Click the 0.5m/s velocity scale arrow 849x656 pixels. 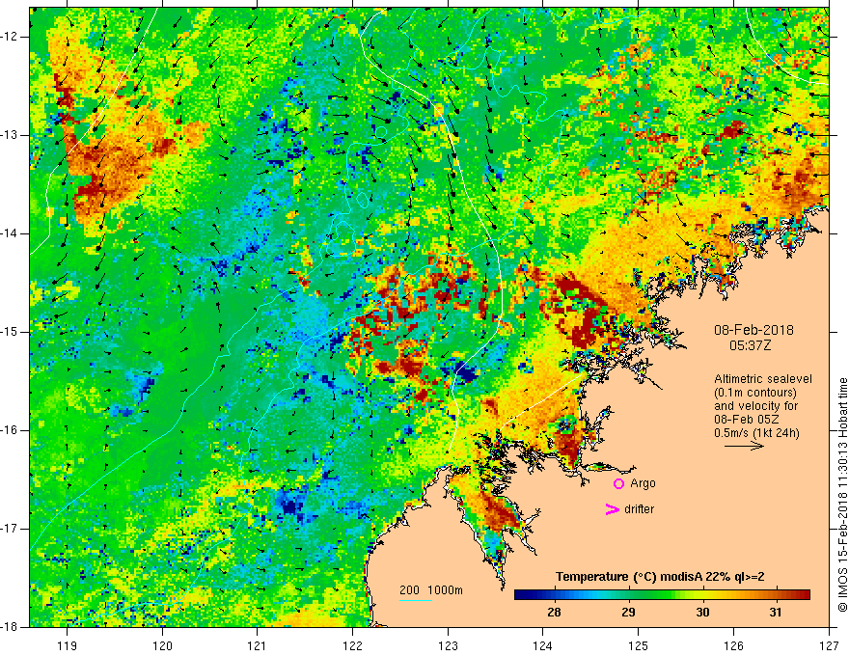click(x=744, y=446)
